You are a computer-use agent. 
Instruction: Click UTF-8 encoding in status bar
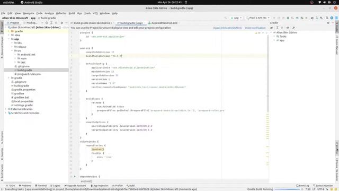click(320, 189)
